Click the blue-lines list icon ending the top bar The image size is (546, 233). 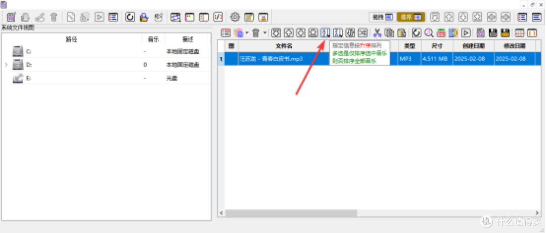tap(536, 17)
